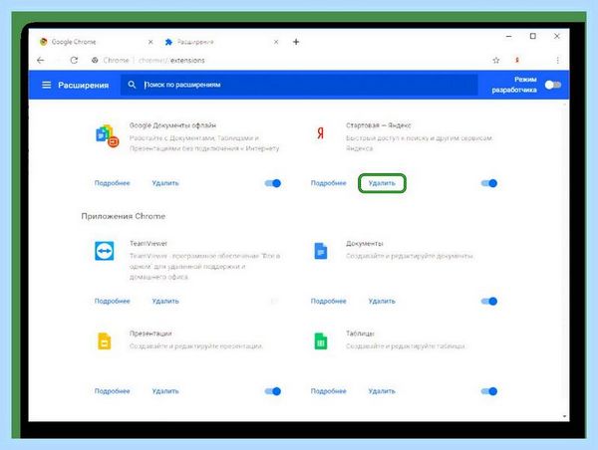Click Удалить for TeamViewer
598x450 pixels.
pos(165,301)
